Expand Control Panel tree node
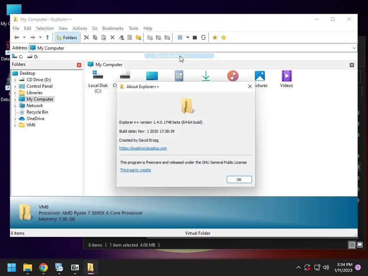Screen dimensions: 368x276 point(15,87)
